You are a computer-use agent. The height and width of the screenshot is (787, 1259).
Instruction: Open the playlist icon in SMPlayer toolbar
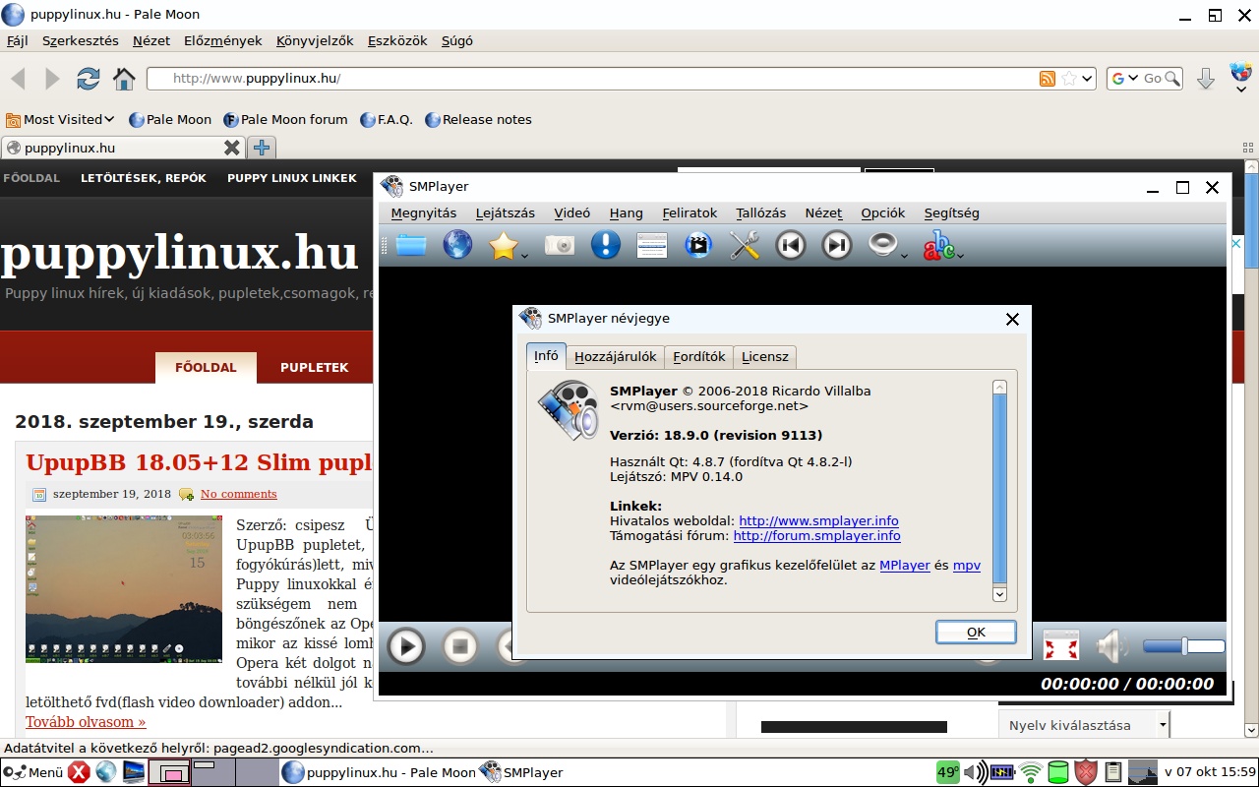point(652,245)
